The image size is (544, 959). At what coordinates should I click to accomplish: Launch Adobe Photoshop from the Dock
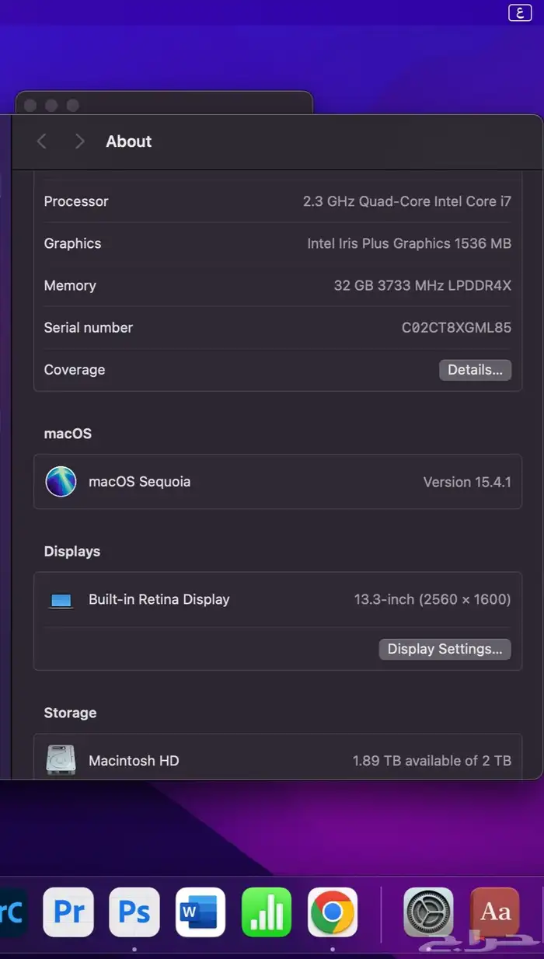click(x=134, y=912)
